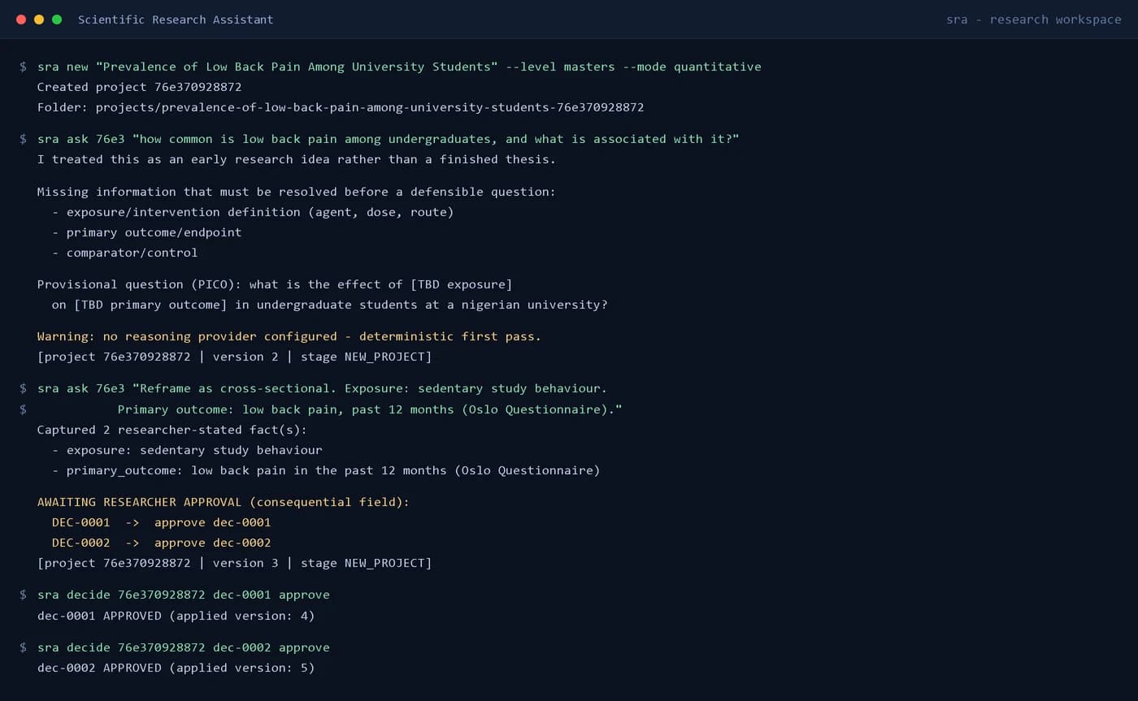
Task: Click the "on [TBD primary outcome] in undergraduate students" line
Action: [330, 305]
